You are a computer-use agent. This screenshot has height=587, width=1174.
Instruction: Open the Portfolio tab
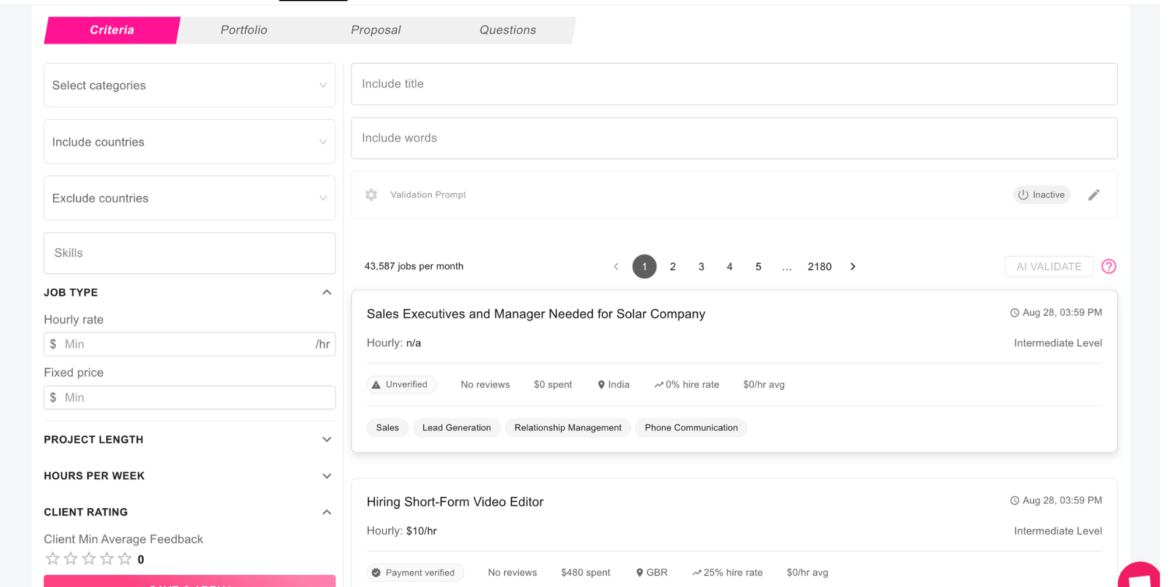point(243,29)
